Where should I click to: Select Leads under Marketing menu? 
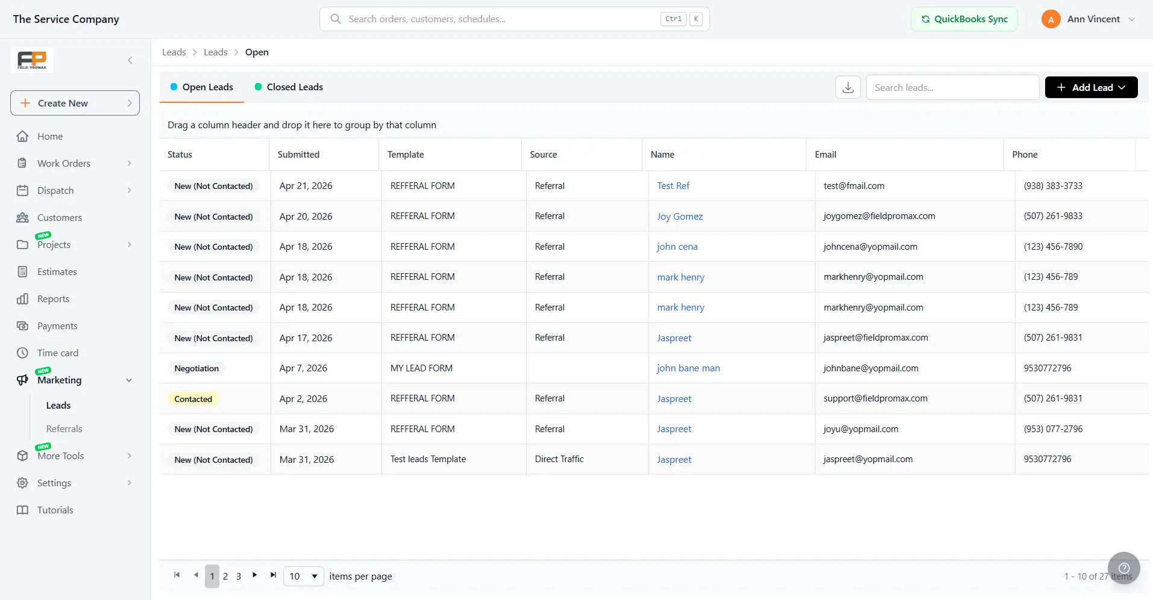[58, 406]
